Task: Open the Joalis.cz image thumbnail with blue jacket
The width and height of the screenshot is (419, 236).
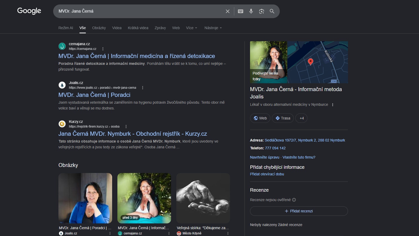Action: (x=85, y=198)
